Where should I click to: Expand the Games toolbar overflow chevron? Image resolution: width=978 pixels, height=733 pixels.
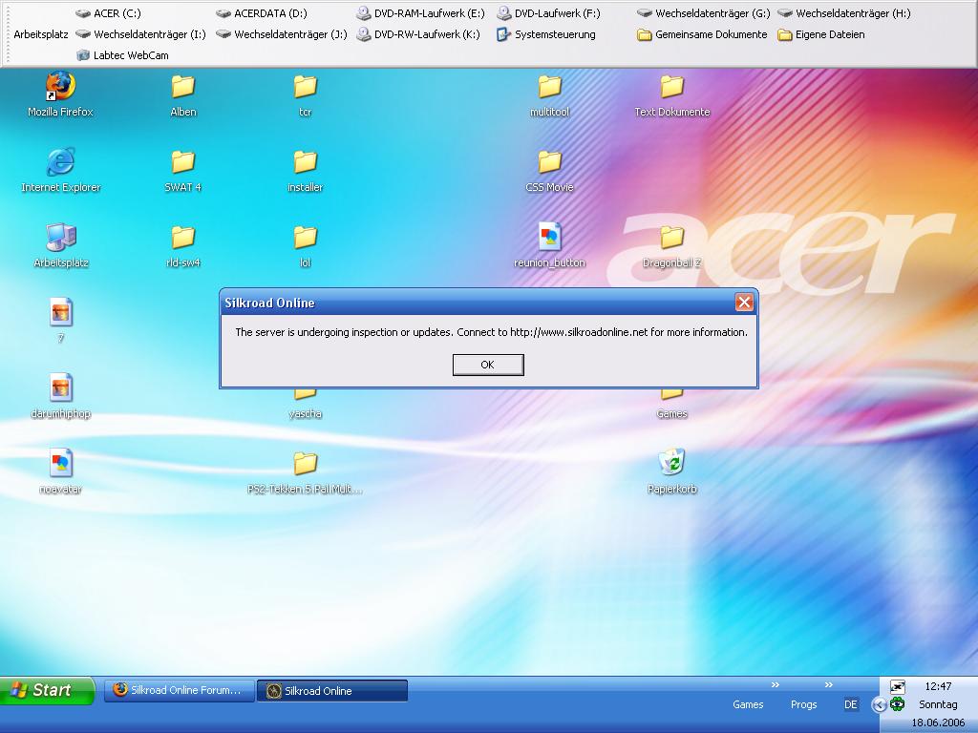coord(775,684)
